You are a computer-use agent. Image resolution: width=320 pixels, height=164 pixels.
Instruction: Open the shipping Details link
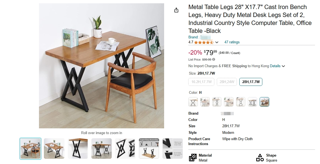(275, 66)
